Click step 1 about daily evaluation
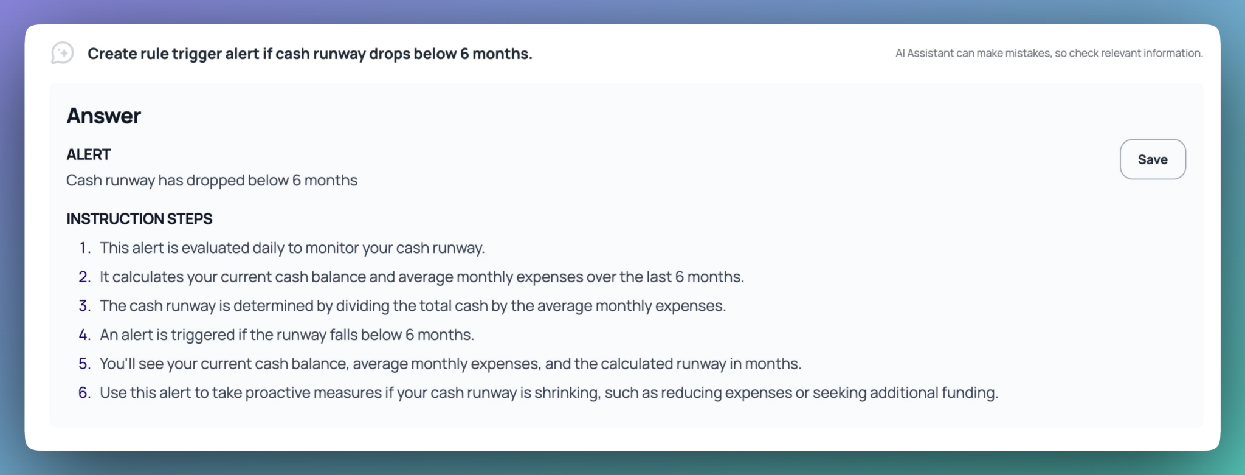This screenshot has height=475, width=1245. point(292,248)
